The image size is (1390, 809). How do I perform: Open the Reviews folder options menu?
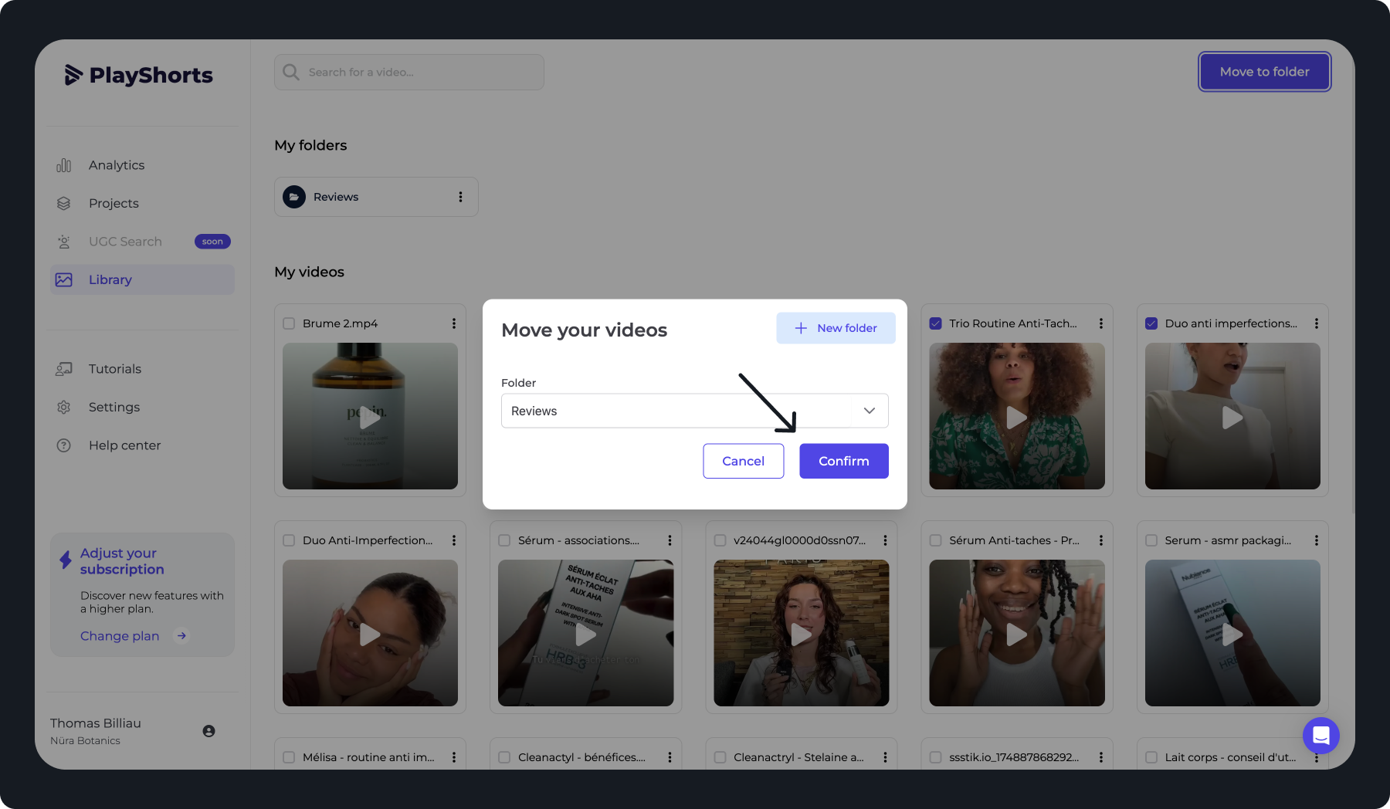pyautogui.click(x=460, y=197)
